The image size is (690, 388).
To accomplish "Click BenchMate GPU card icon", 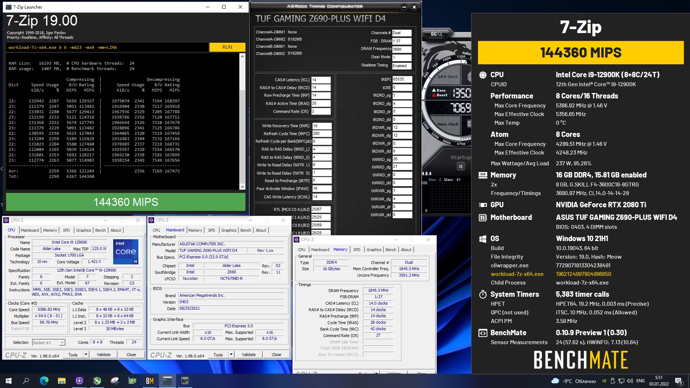I will [483, 205].
